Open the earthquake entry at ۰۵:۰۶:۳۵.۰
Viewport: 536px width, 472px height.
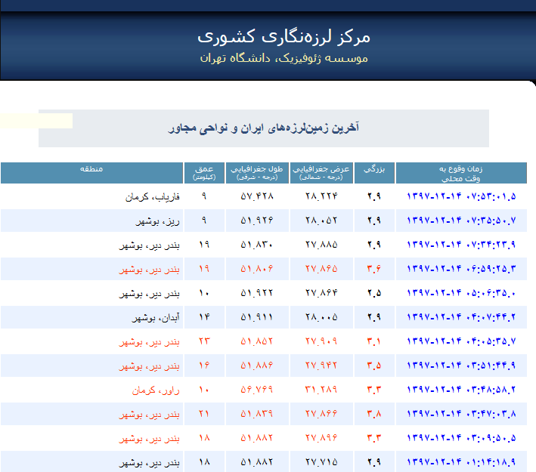click(x=461, y=293)
